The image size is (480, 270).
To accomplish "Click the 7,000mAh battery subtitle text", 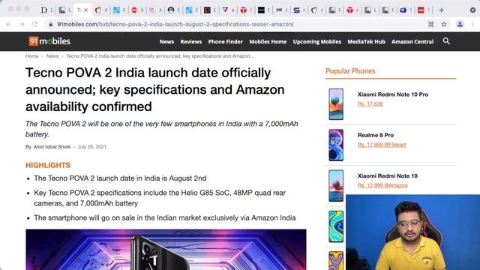I will (162, 129).
